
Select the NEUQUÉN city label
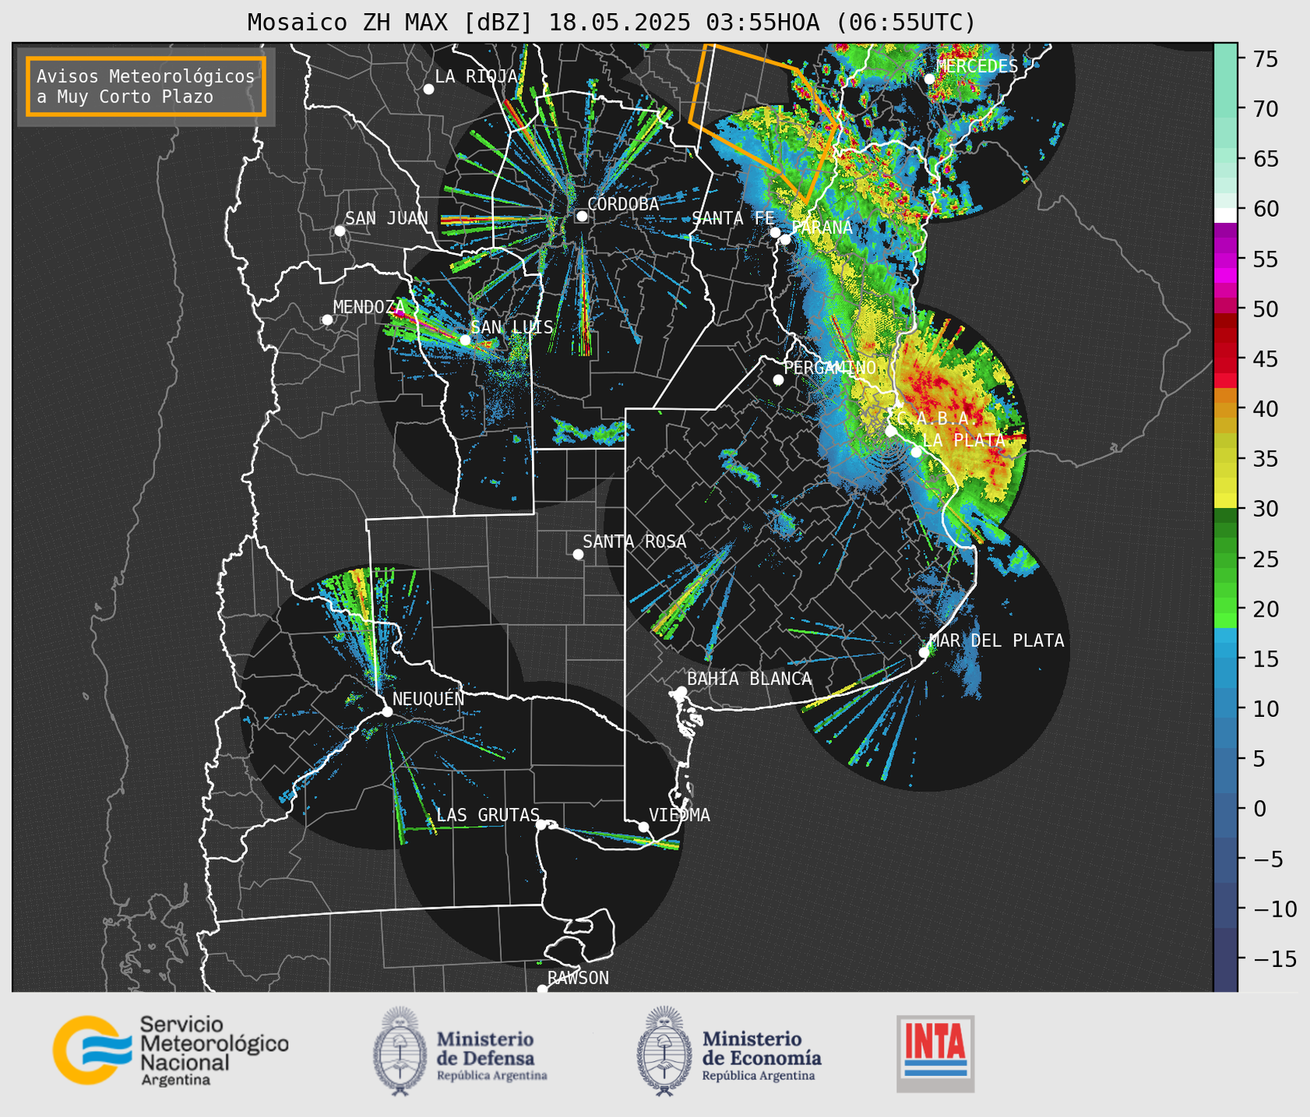click(x=428, y=699)
